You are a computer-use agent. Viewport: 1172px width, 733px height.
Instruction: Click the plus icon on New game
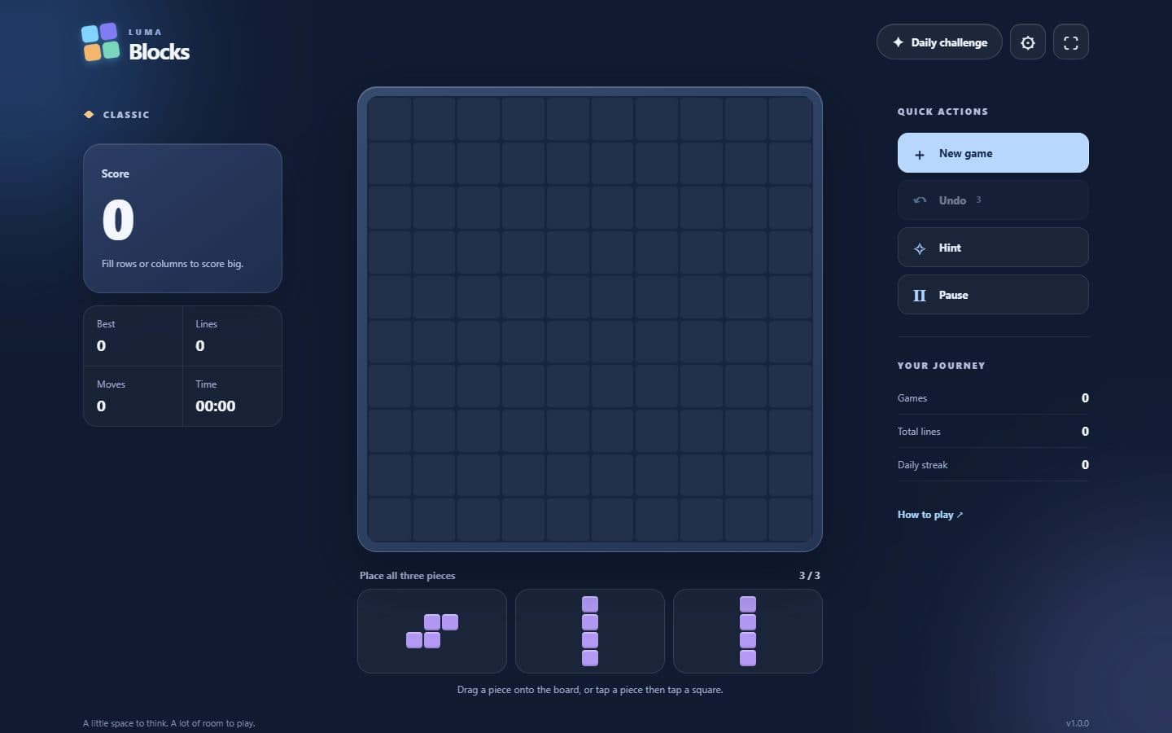point(920,154)
